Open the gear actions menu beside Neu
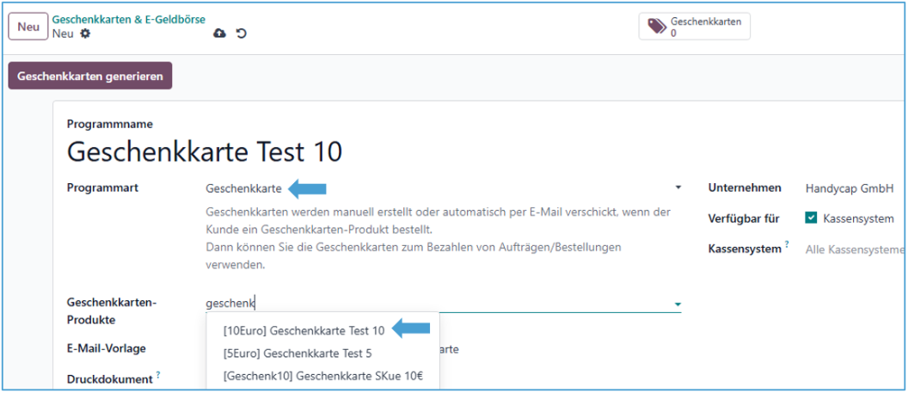The width and height of the screenshot is (908, 393). [84, 34]
